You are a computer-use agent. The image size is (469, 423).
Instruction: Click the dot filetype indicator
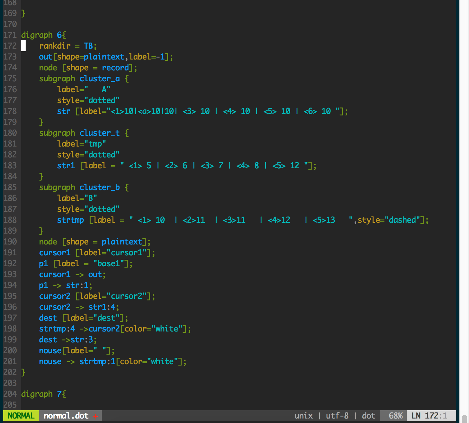[x=368, y=416]
